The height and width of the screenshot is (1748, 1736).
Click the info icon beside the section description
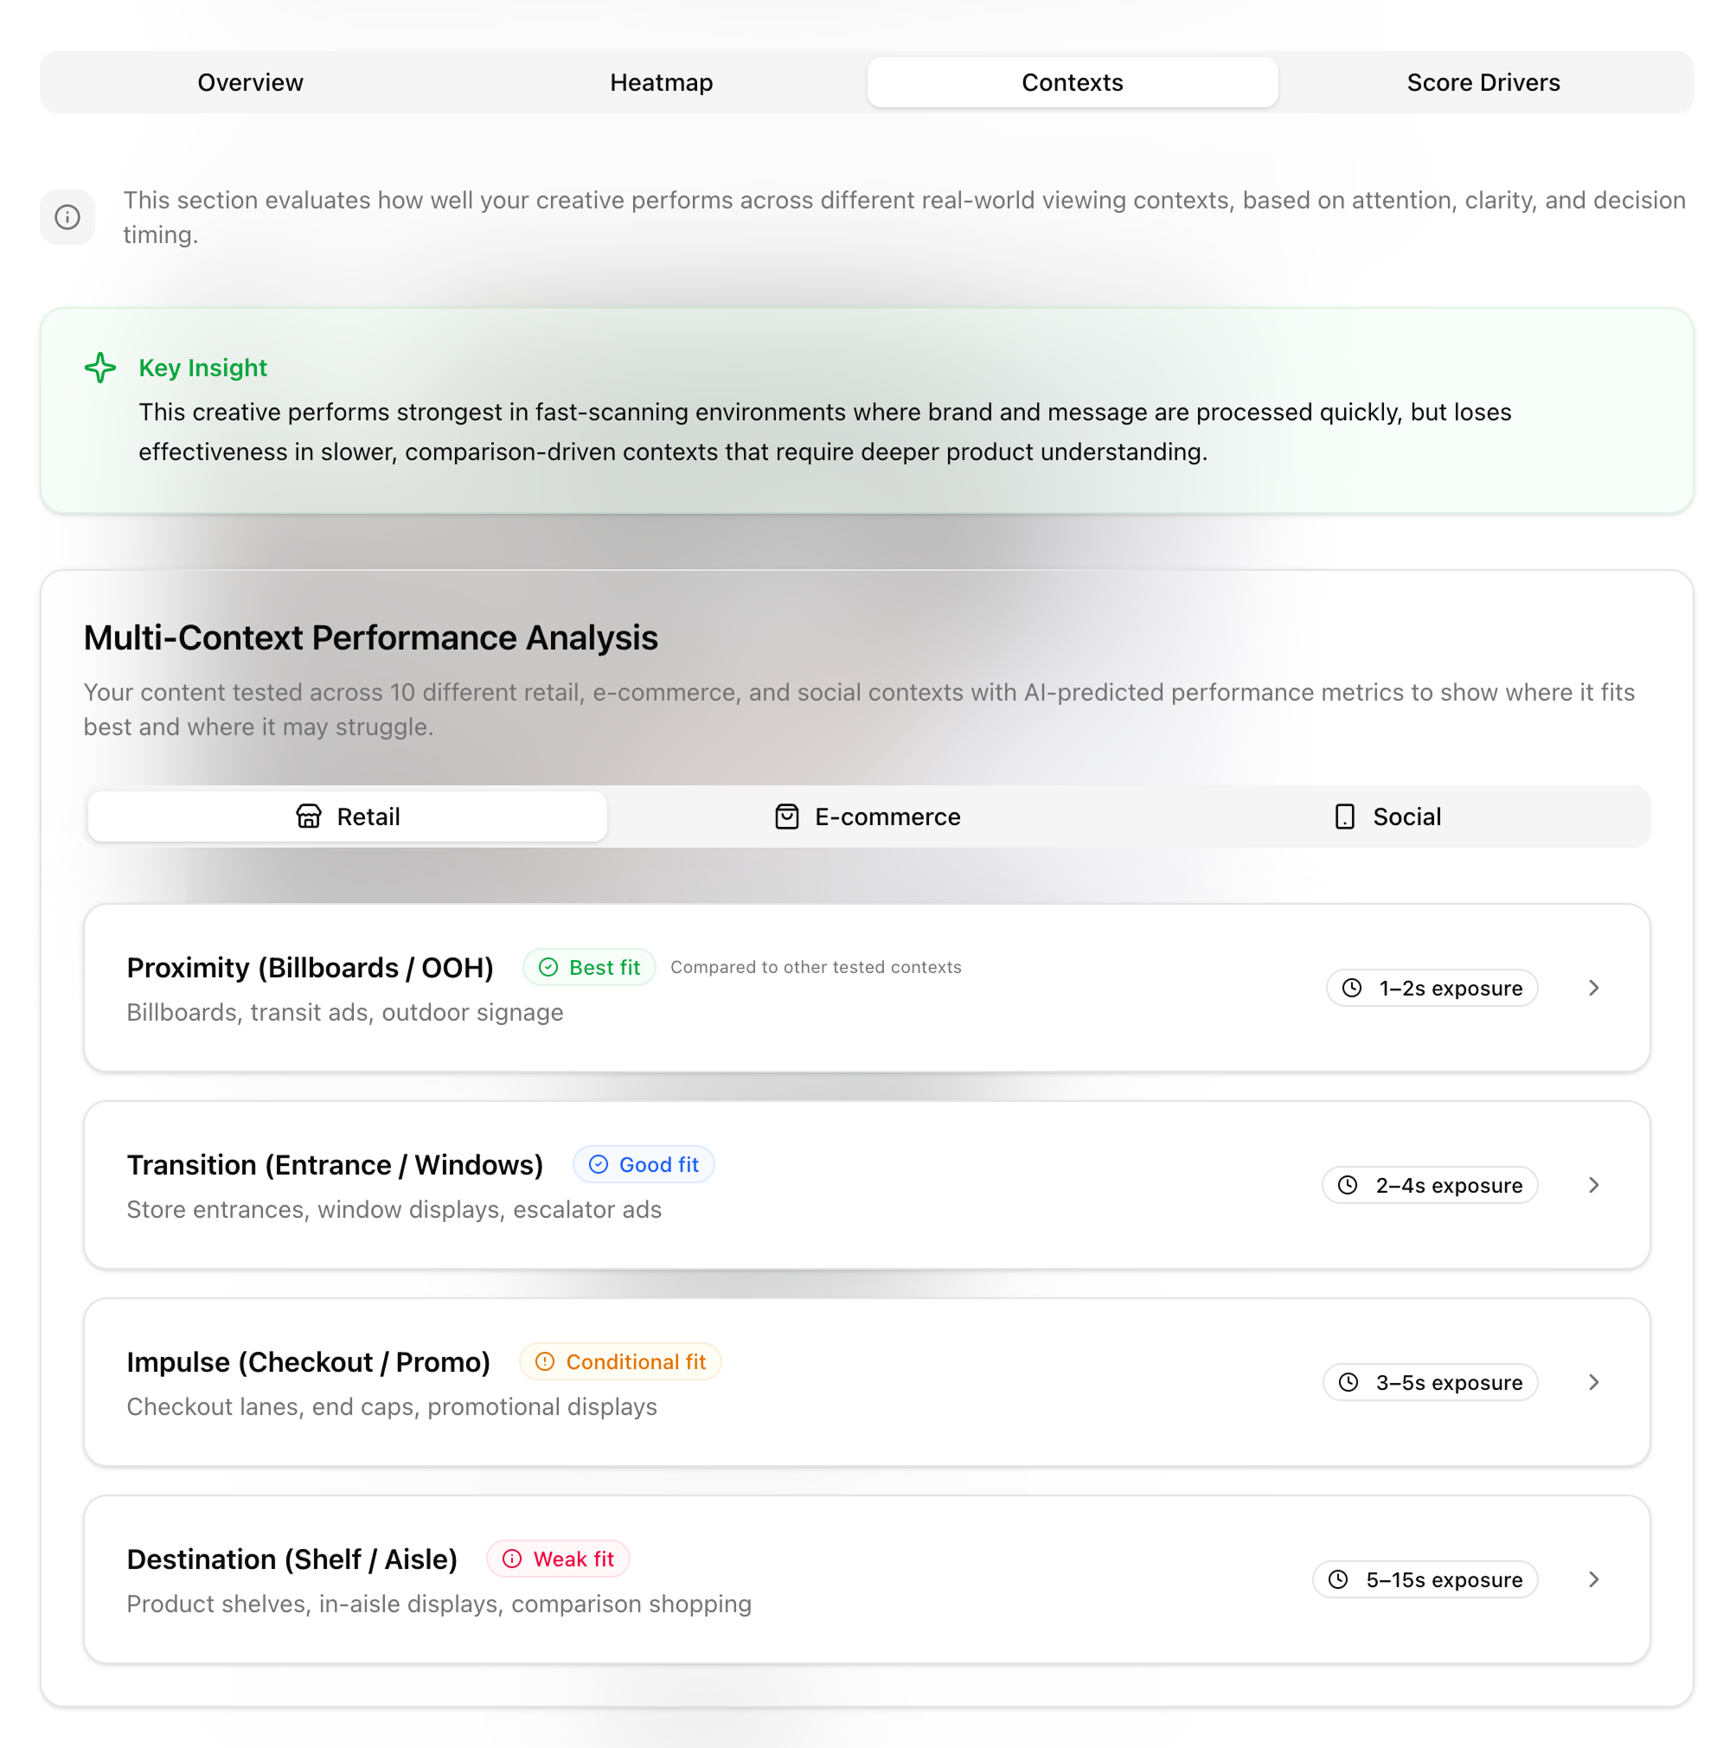coord(67,217)
